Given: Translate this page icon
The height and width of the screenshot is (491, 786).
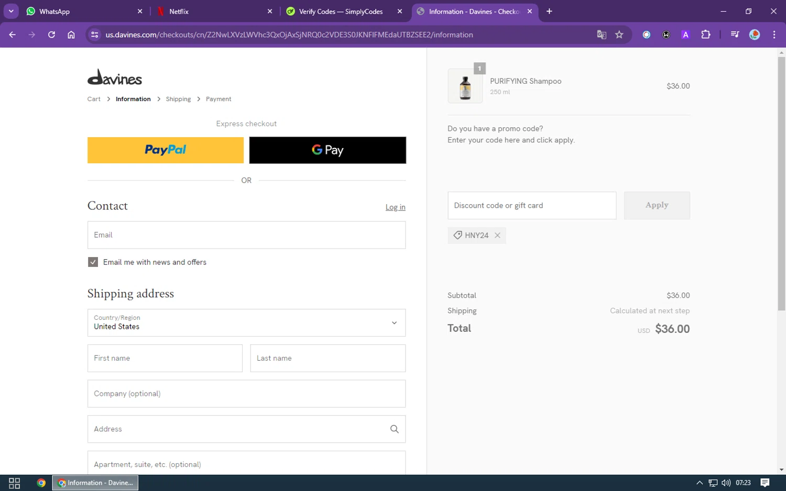Looking at the screenshot, I should 602,35.
